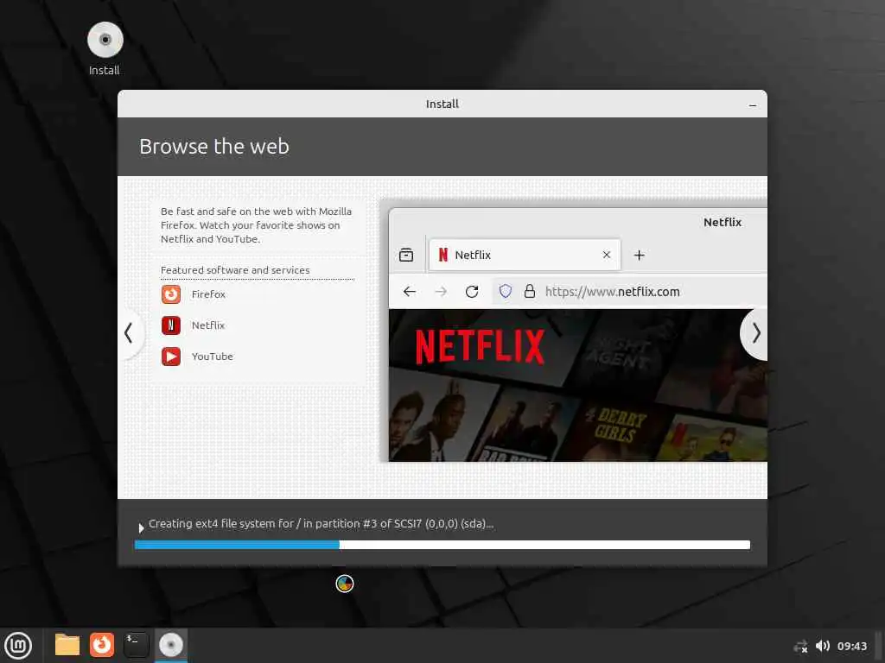Screen dimensions: 885x663
Task: Select the Install window in the taskbar
Action: 171,645
